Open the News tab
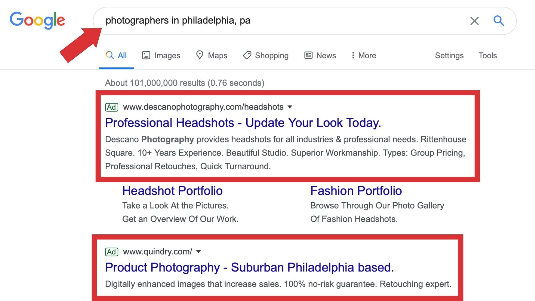 pyautogui.click(x=320, y=55)
